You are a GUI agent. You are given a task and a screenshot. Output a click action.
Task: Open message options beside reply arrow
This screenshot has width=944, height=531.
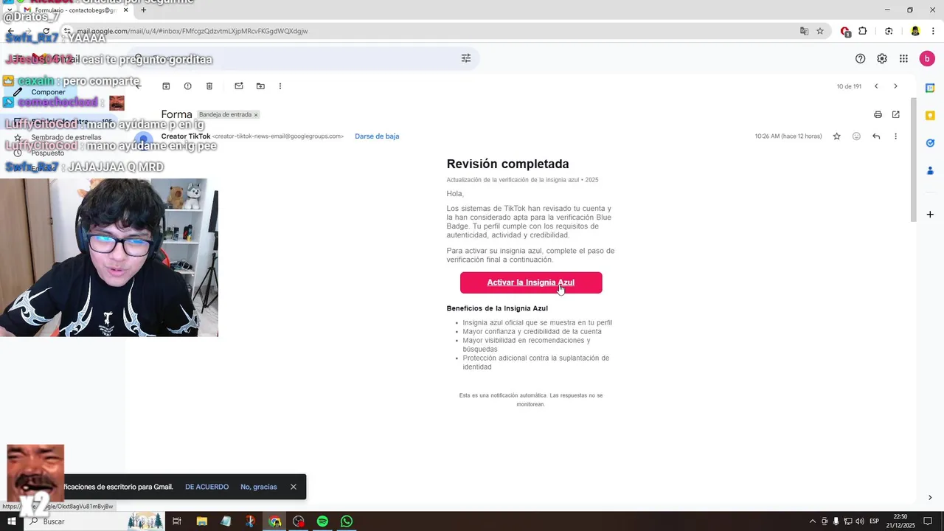tap(896, 136)
